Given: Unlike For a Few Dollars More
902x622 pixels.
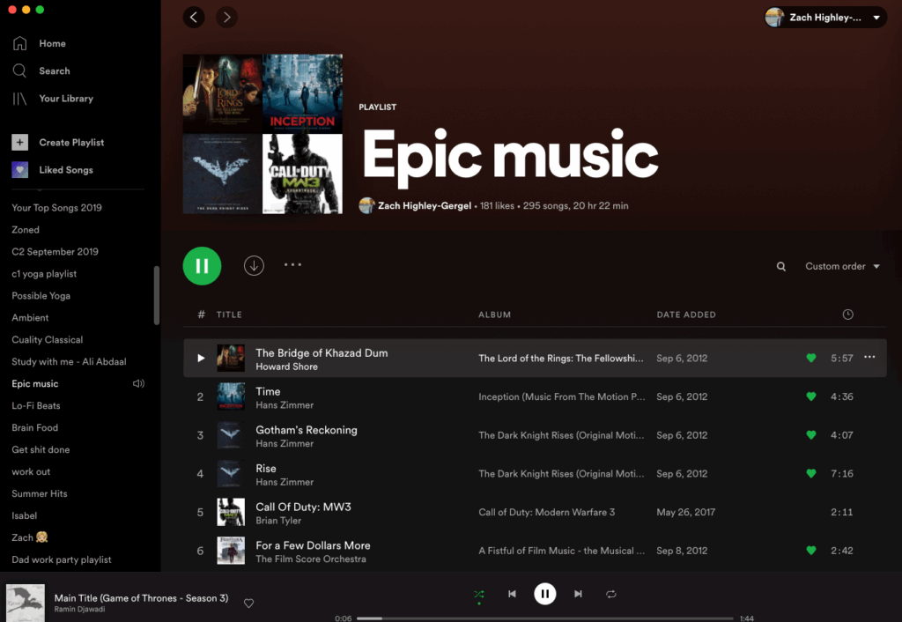Looking at the screenshot, I should [811, 551].
